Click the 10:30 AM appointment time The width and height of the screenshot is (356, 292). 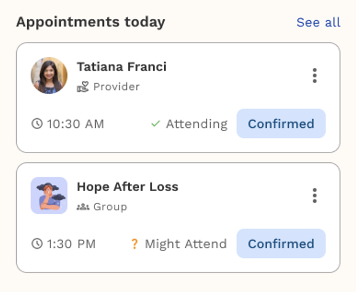point(75,124)
